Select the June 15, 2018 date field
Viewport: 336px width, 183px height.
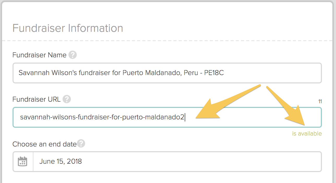[177, 161]
